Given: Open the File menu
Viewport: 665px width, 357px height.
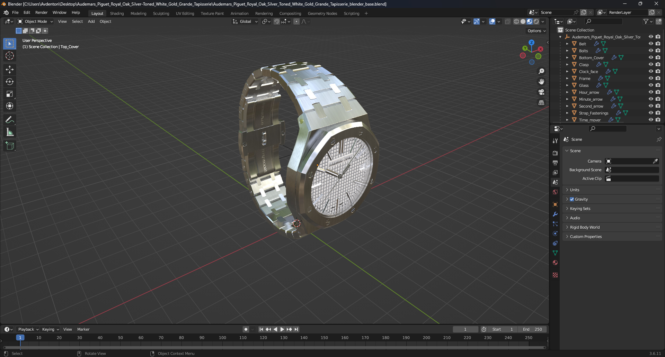Looking at the screenshot, I should point(15,12).
